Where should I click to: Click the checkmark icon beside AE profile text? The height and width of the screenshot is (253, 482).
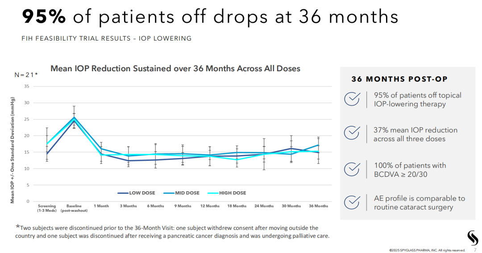tap(352, 202)
